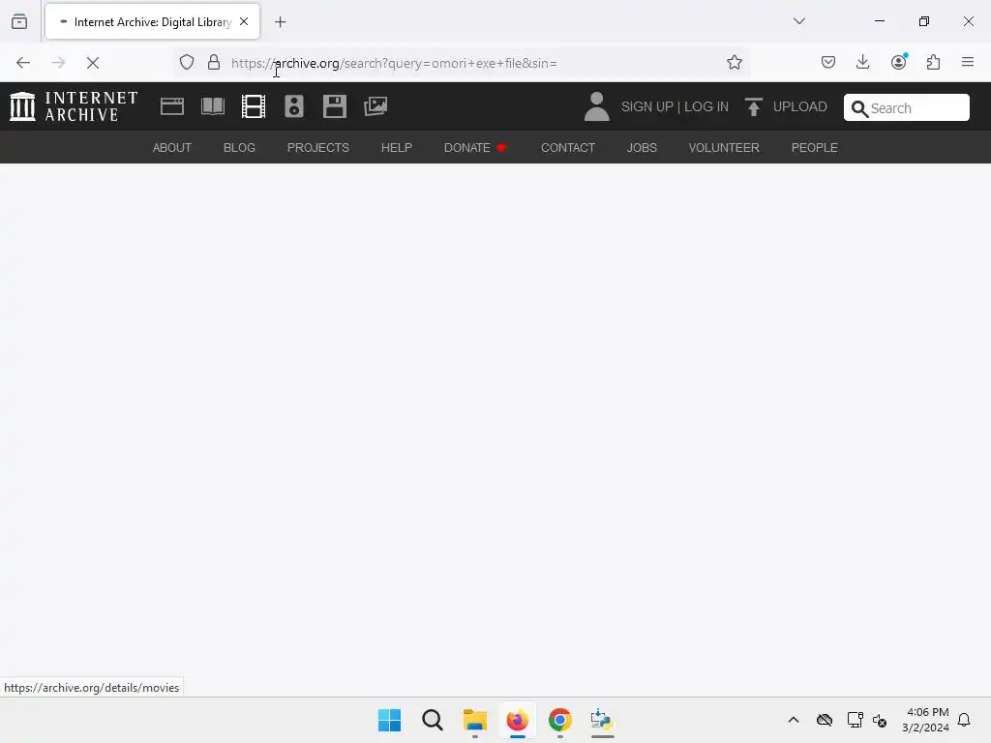
Task: Switch to Firefox in the taskbar
Action: click(517, 720)
